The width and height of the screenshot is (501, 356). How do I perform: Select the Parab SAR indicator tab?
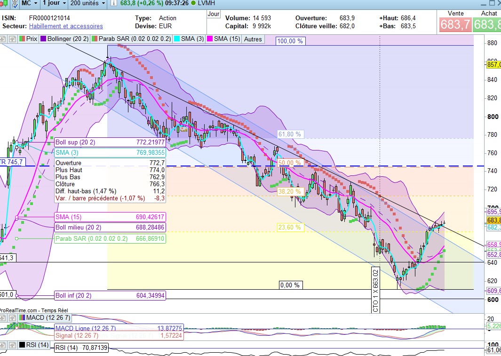point(134,39)
